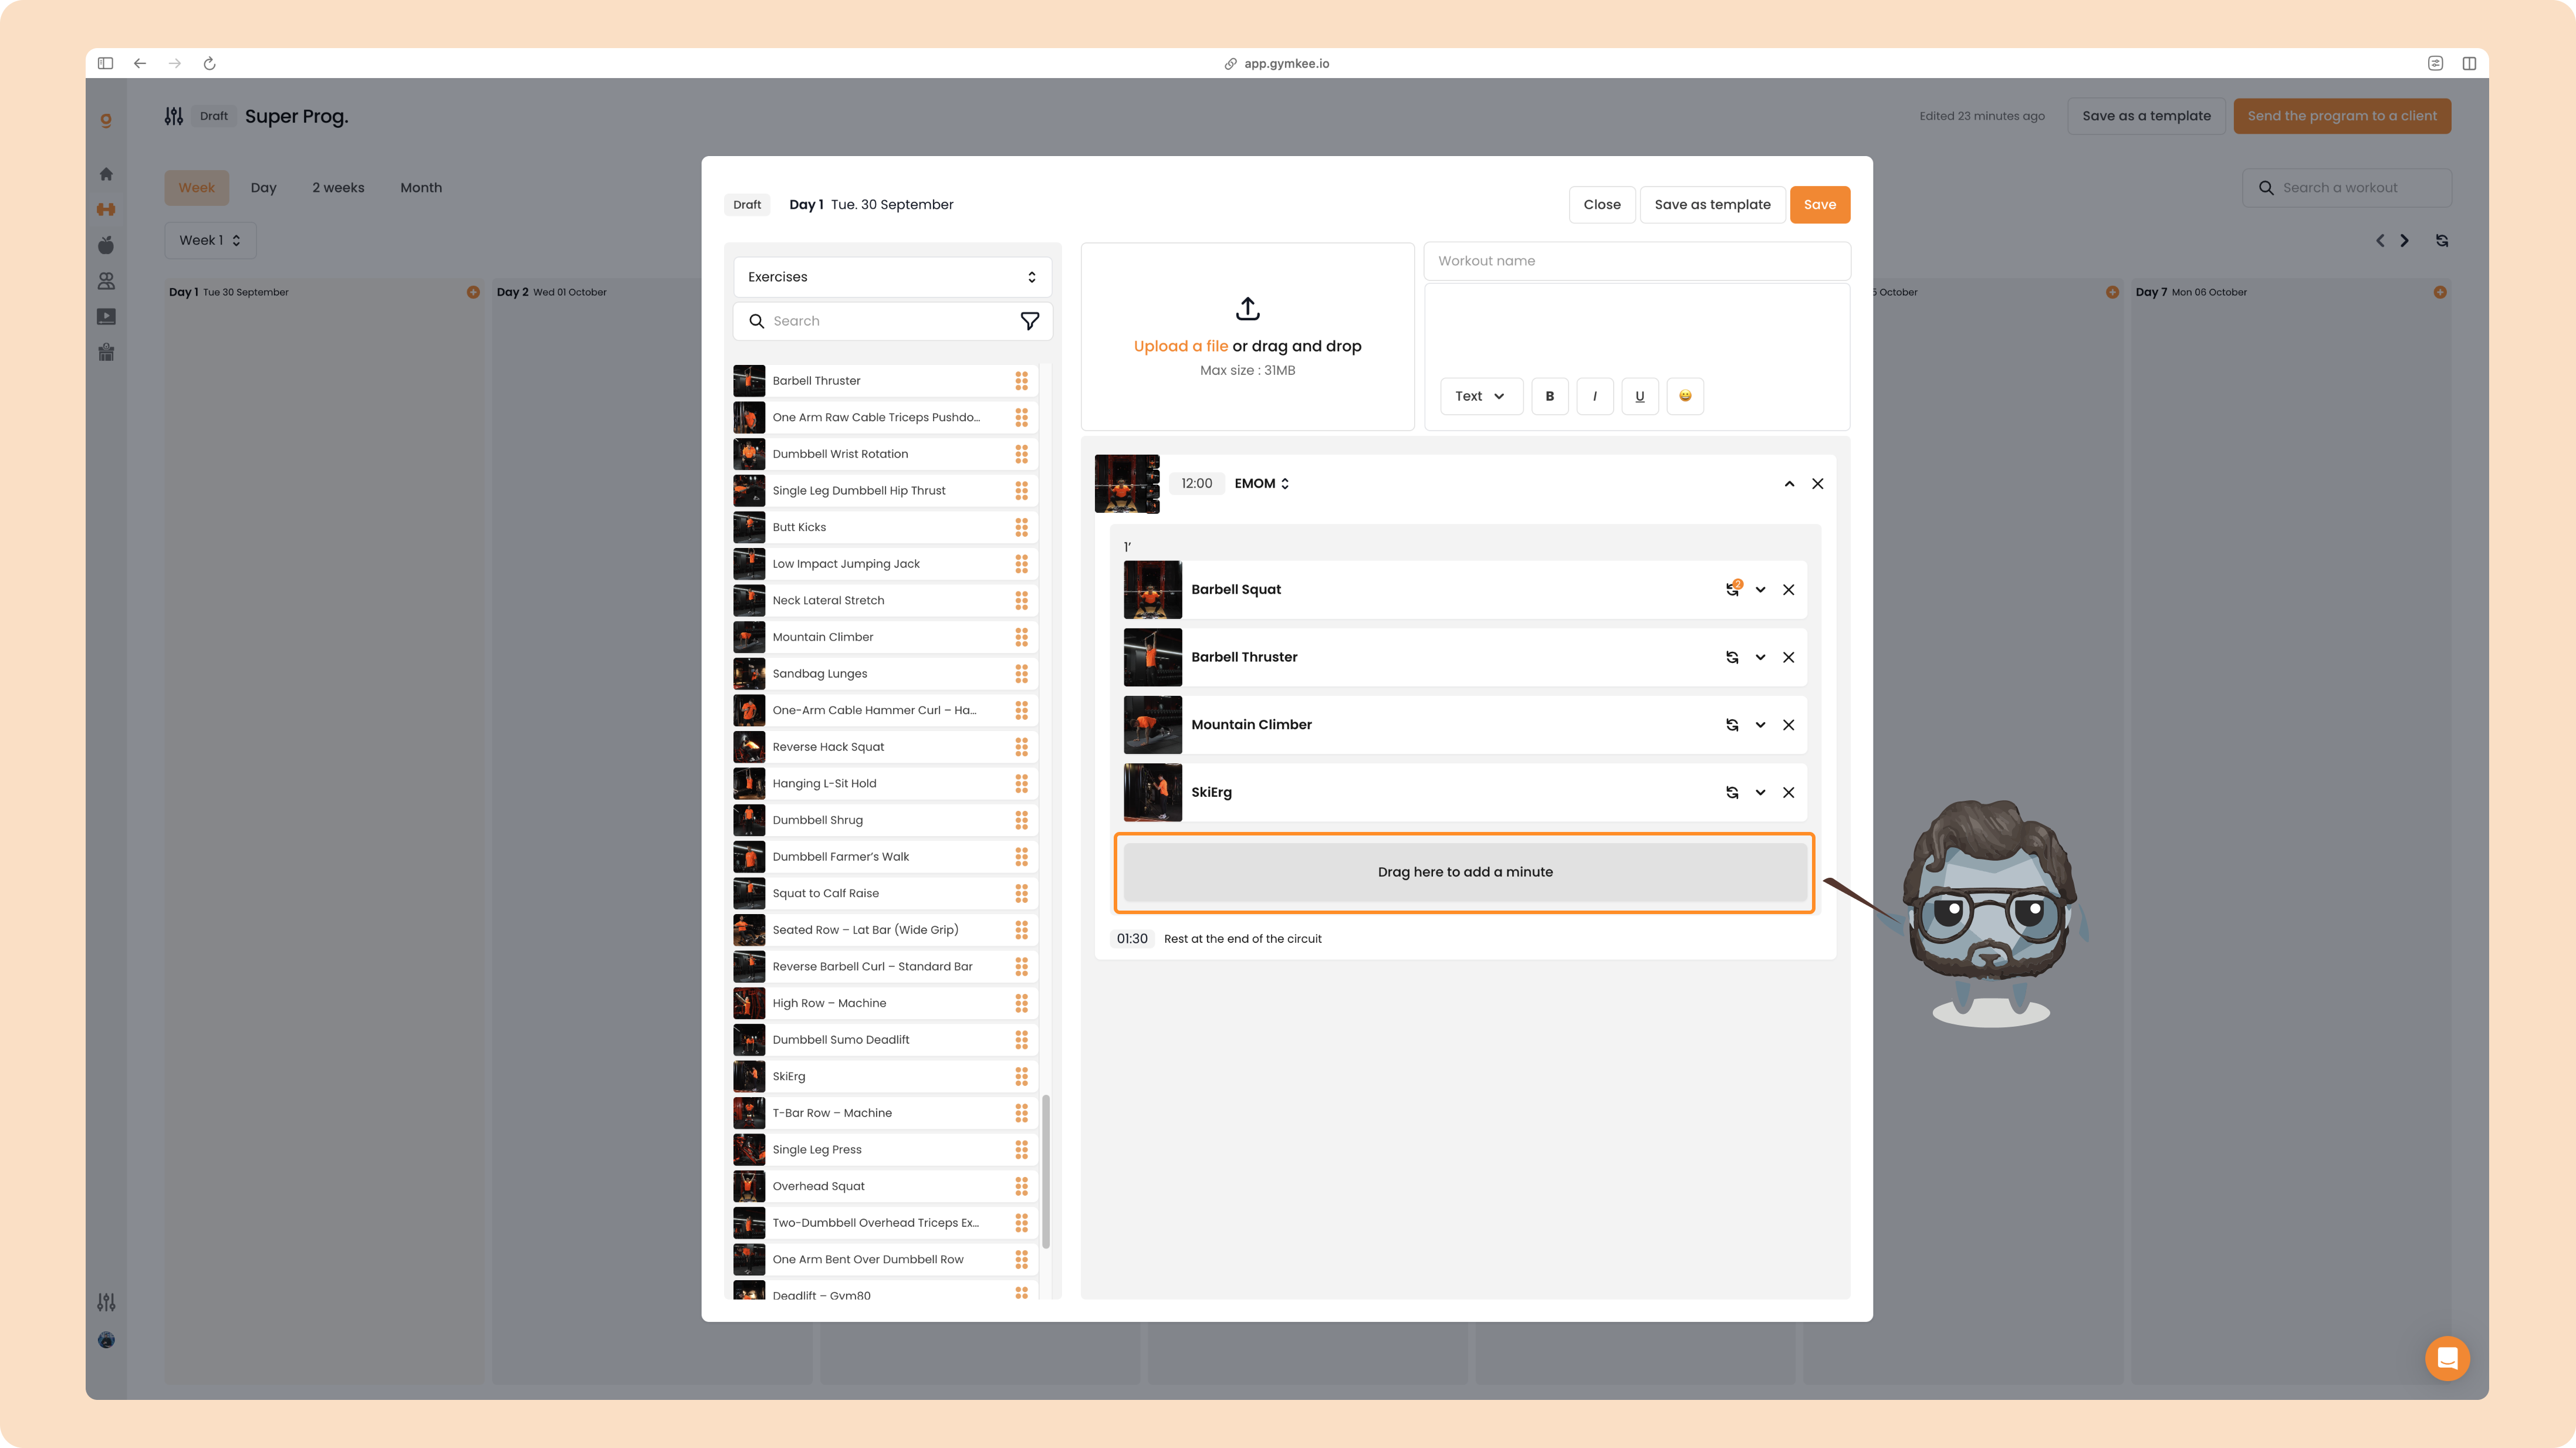Swap the Barbell Squat exercise
The image size is (2576, 1448).
click(1732, 589)
